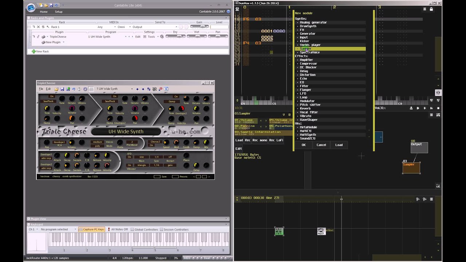Click the next program blue arrow in TripleCheese
Viewport: 466px width, 262px height.
click(143, 89)
